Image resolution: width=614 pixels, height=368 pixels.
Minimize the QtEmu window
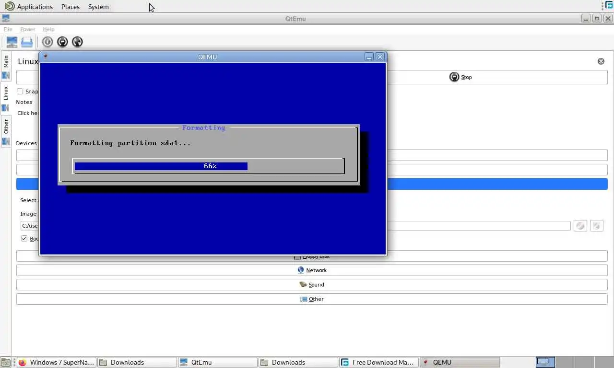coord(586,19)
